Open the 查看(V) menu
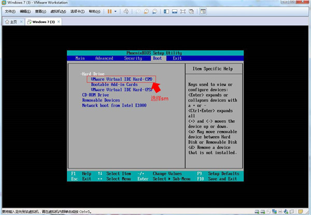The height and width of the screenshot is (215, 311). click(40, 11)
